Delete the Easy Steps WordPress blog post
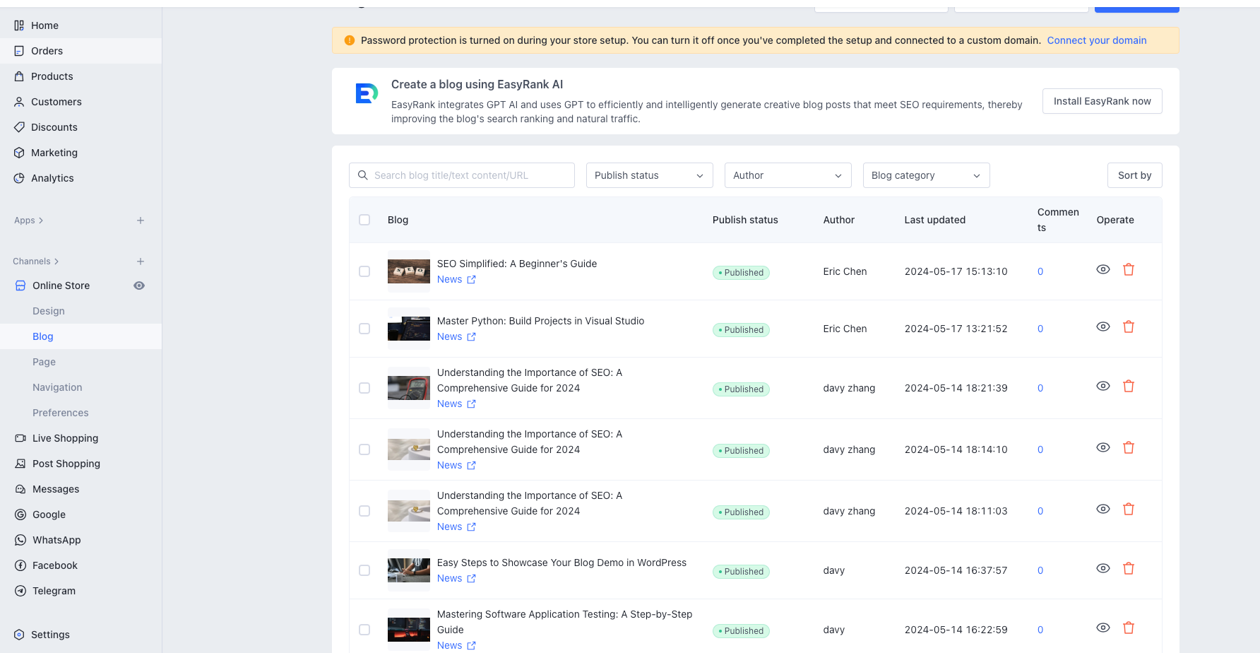 point(1129,568)
